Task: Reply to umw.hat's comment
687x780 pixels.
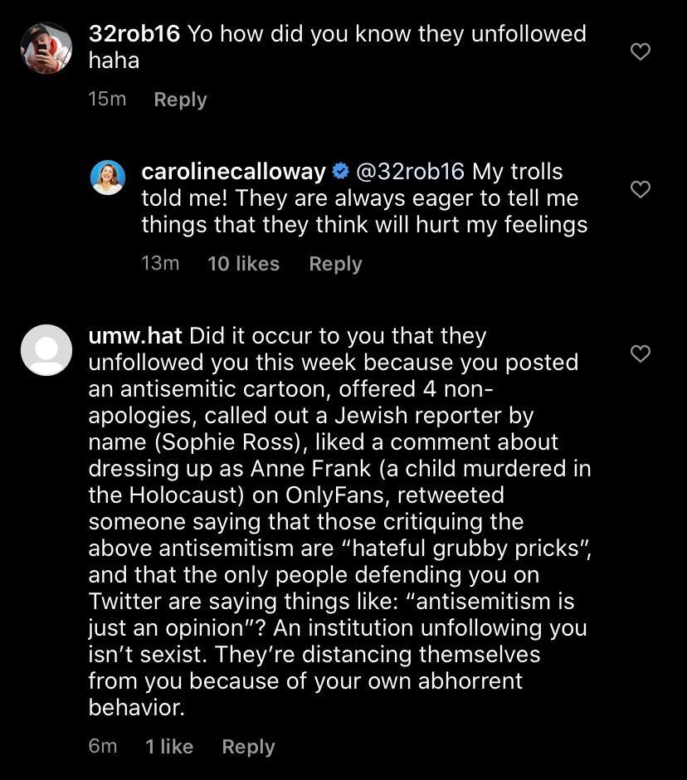Action: 247,747
